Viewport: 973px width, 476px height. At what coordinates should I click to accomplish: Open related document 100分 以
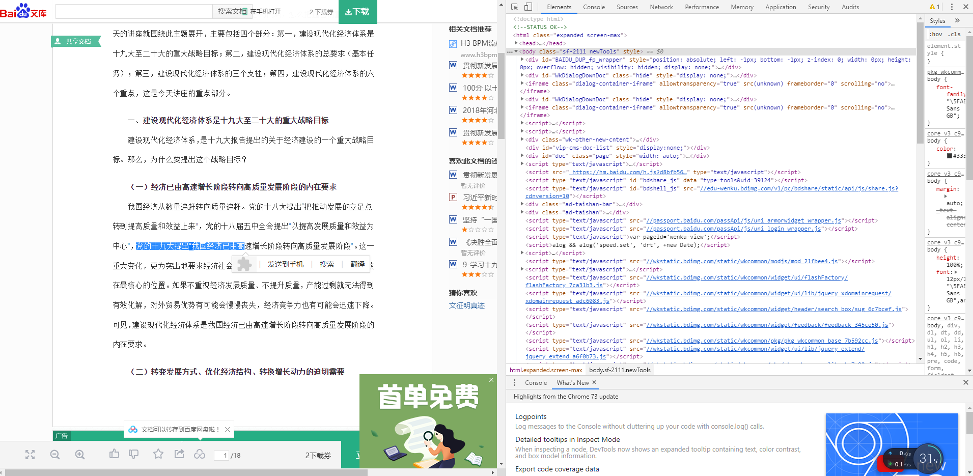click(480, 88)
